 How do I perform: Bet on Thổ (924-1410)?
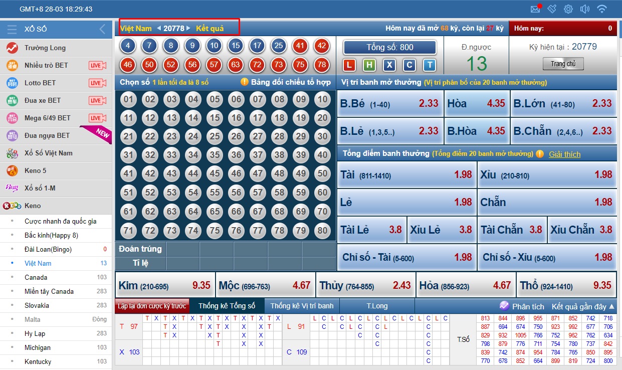pyautogui.click(x=566, y=285)
